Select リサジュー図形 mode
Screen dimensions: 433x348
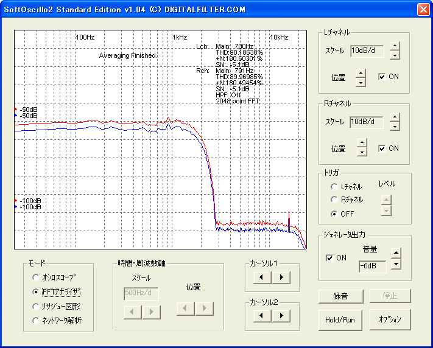click(x=35, y=307)
